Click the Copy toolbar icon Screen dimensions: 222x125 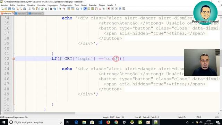click(33, 9)
